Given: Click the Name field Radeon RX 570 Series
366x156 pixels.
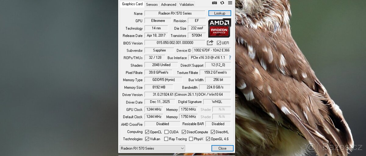Looking at the screenshot, I should point(175,13).
